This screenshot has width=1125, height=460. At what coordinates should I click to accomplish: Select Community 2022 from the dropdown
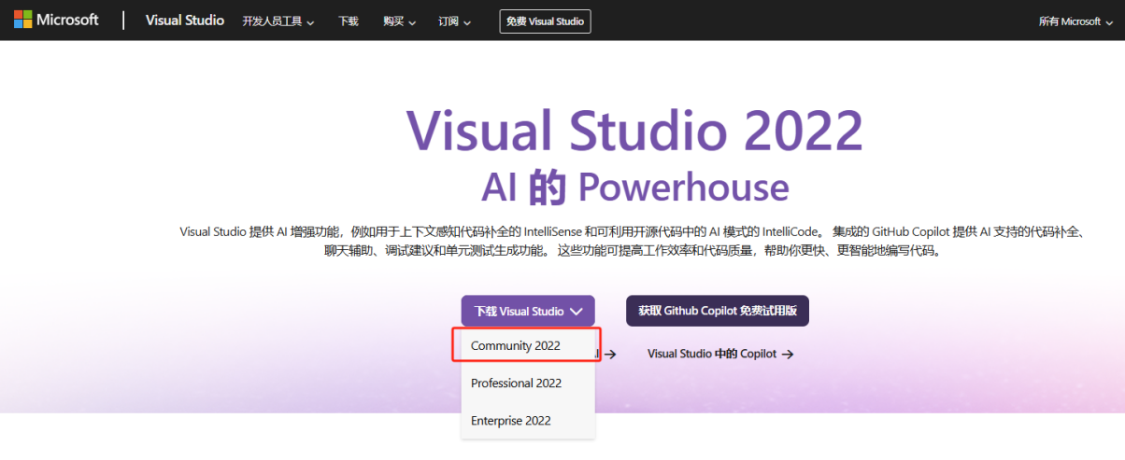point(528,345)
